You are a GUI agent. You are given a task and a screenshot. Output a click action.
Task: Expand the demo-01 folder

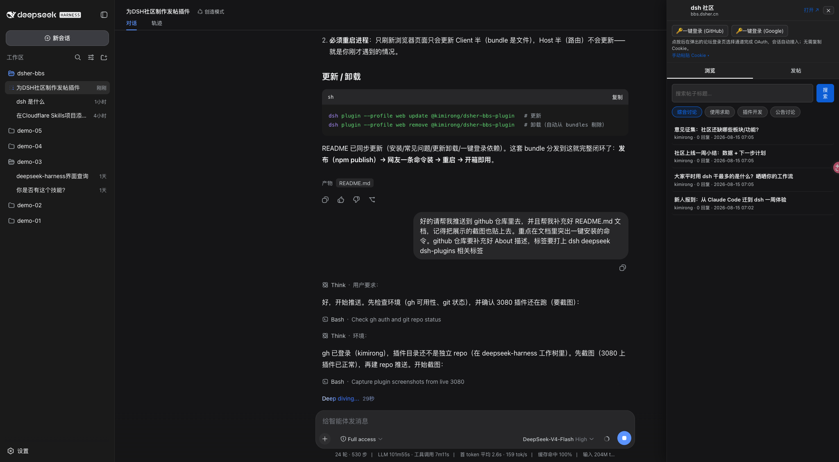coord(57,221)
